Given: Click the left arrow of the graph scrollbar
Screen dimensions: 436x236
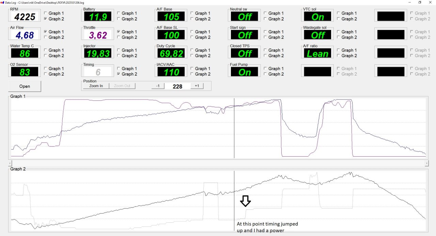Looking at the screenshot, I should click(x=10, y=163).
